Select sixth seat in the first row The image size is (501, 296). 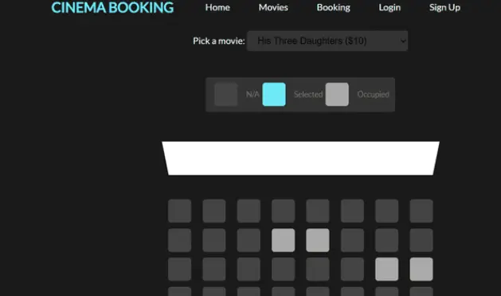point(352,211)
